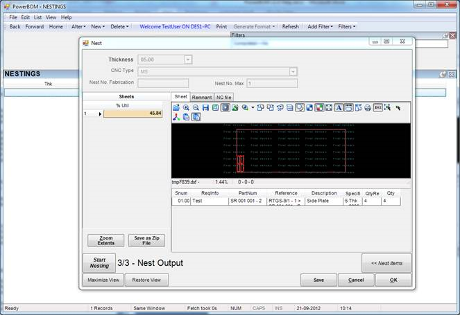Click the Save as Zip File button
Screen dimensions: 460x315
146,240
